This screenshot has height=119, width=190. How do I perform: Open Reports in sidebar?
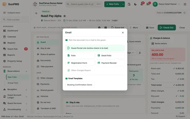click(x=15, y=55)
